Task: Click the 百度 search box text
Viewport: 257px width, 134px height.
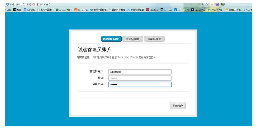Action: pos(223,4)
